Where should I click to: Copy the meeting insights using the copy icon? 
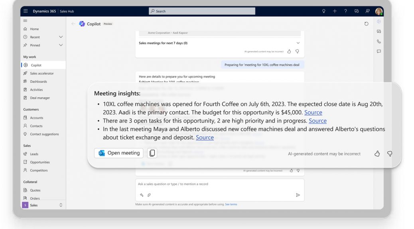point(152,153)
